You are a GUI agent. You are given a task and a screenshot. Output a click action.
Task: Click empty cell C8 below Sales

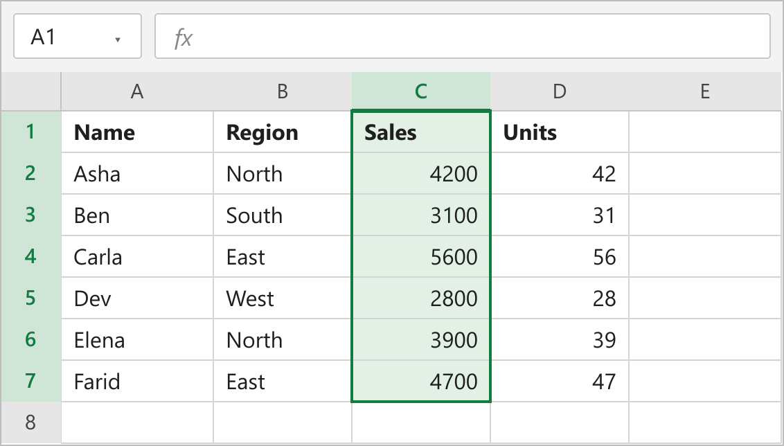click(x=421, y=422)
